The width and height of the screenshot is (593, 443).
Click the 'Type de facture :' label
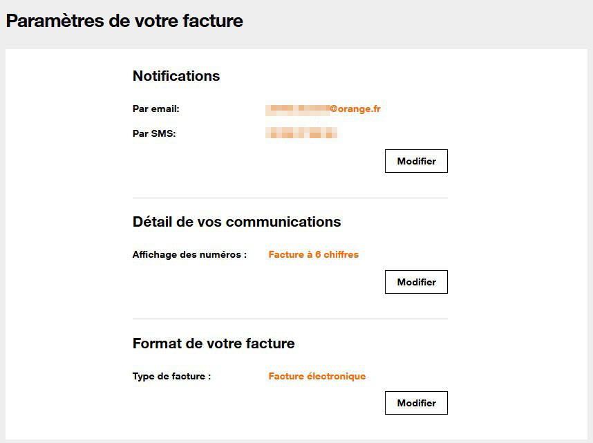(171, 377)
